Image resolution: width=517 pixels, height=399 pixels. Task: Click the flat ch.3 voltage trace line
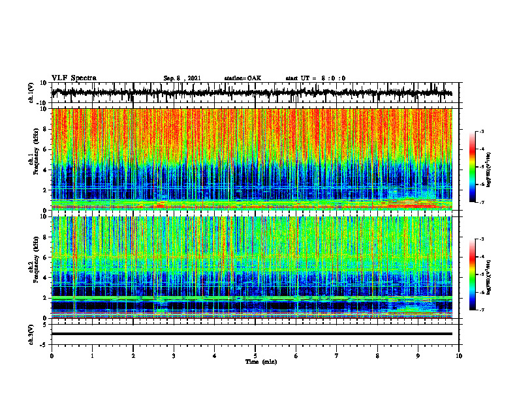pyautogui.click(x=252, y=334)
